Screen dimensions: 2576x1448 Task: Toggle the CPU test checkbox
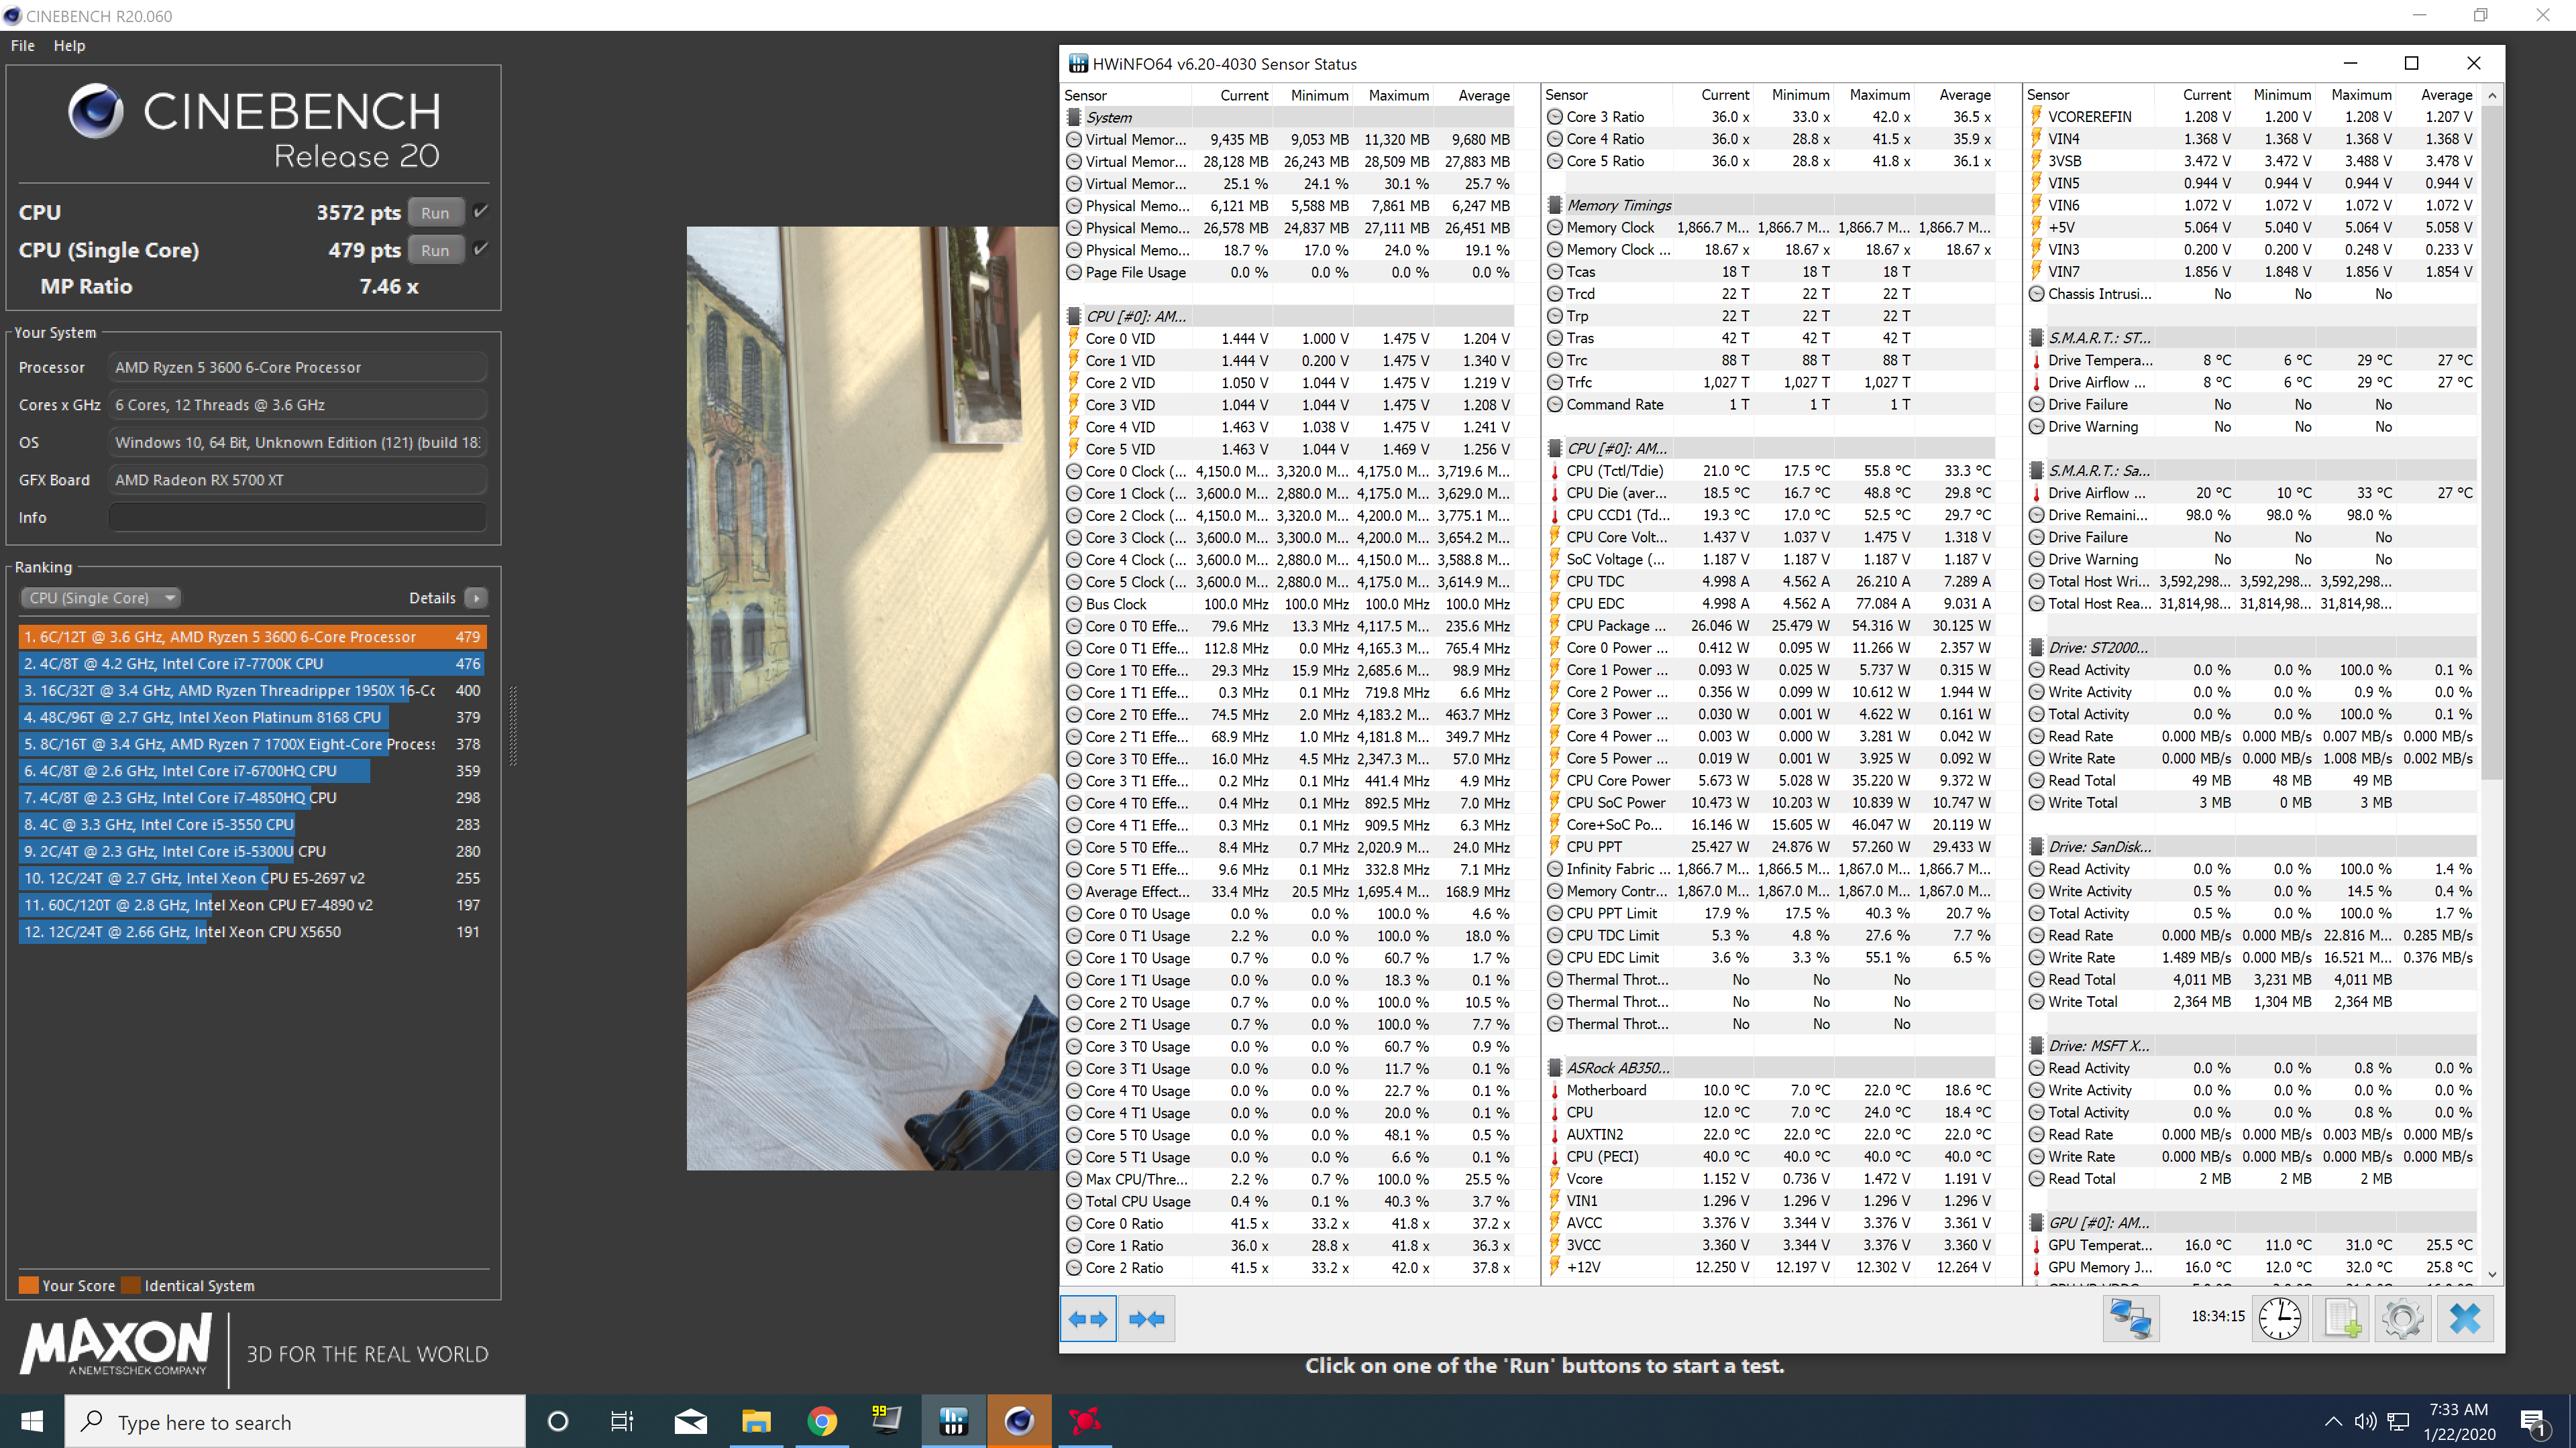click(480, 212)
